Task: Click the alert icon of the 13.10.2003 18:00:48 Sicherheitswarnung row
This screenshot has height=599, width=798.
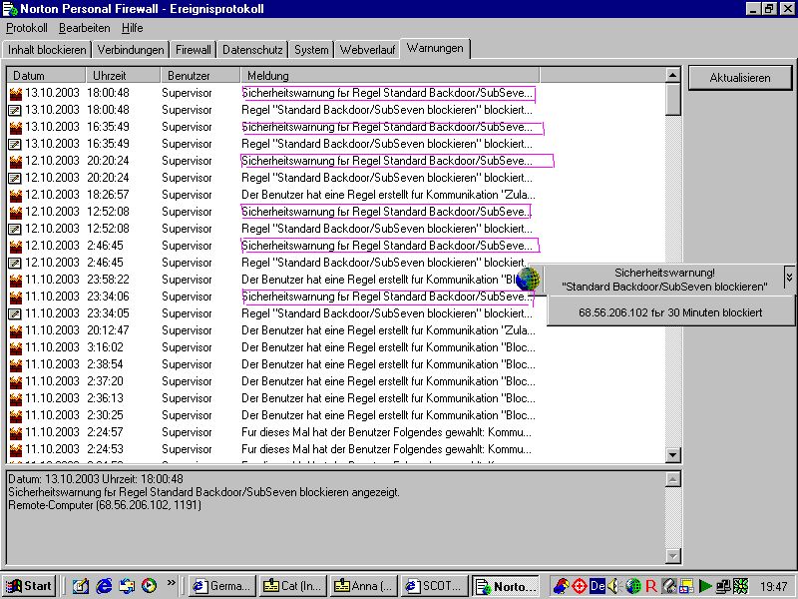Action: (16, 93)
